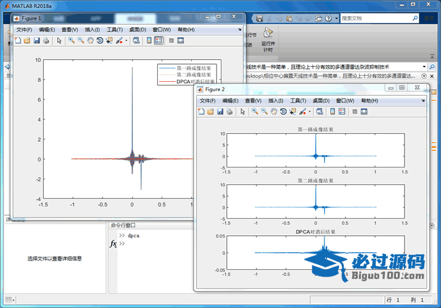The image size is (441, 308).
Task: Select Rotate 3D tool in Figure 2
Action: coord(283,111)
